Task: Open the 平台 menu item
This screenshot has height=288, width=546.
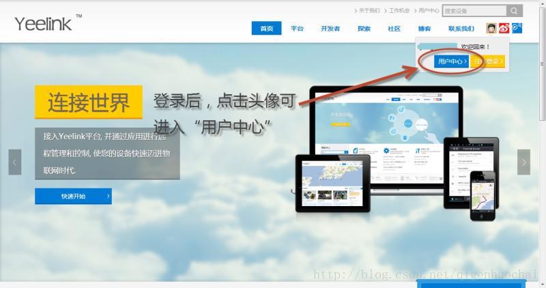Action: [x=297, y=28]
